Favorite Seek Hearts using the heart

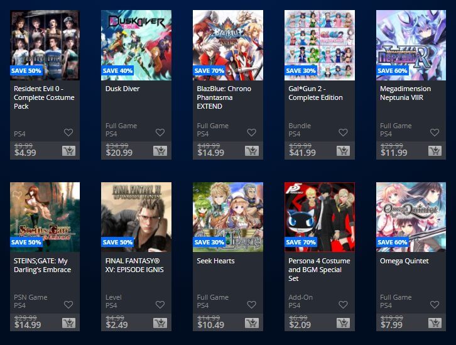click(x=252, y=305)
